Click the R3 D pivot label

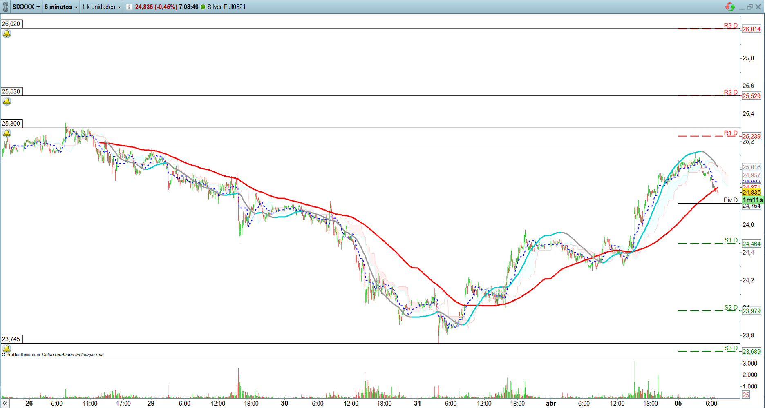pos(731,26)
